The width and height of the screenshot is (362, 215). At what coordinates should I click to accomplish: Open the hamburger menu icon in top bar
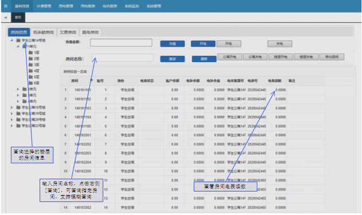click(x=6, y=6)
